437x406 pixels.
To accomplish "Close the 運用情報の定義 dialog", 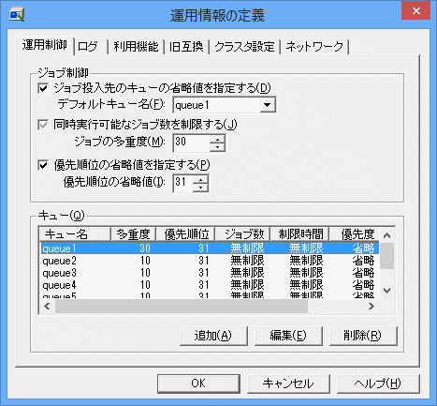I will [416, 11].
